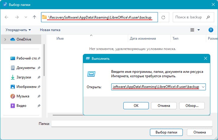This screenshot has width=218, height=140.
Task: Click the Открыть field in Выполнить dialog
Action: [x=159, y=87]
